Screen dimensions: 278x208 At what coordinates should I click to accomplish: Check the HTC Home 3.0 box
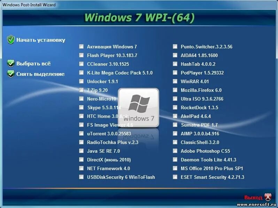[82, 116]
